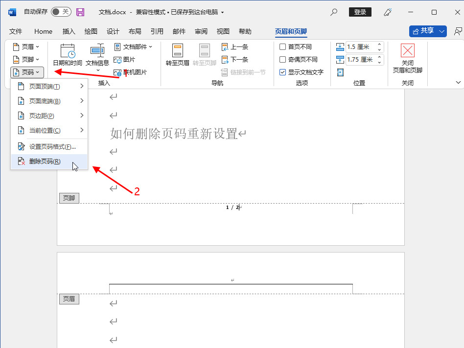Screen dimensions: 464x348
Task: Open Document Parts (文档部件) dropdown
Action: 133,47
